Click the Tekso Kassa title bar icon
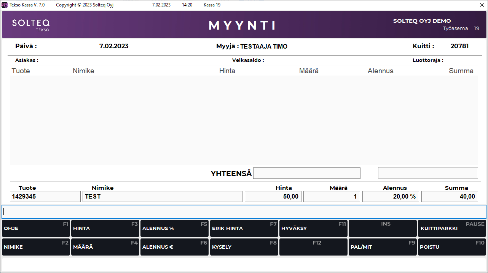Viewport: 488px width, 273px height. (5, 5)
